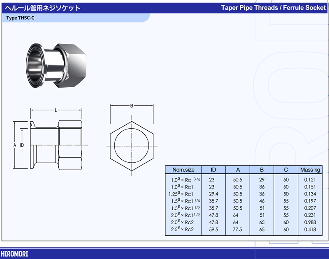Click the ID dimension label on drawing

(x=22, y=145)
